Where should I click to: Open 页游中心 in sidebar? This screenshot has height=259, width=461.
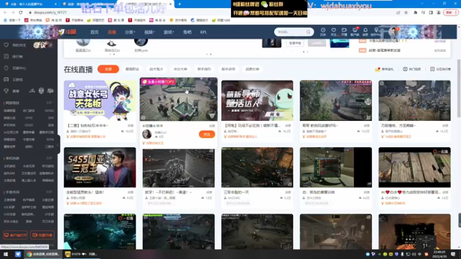point(19,68)
